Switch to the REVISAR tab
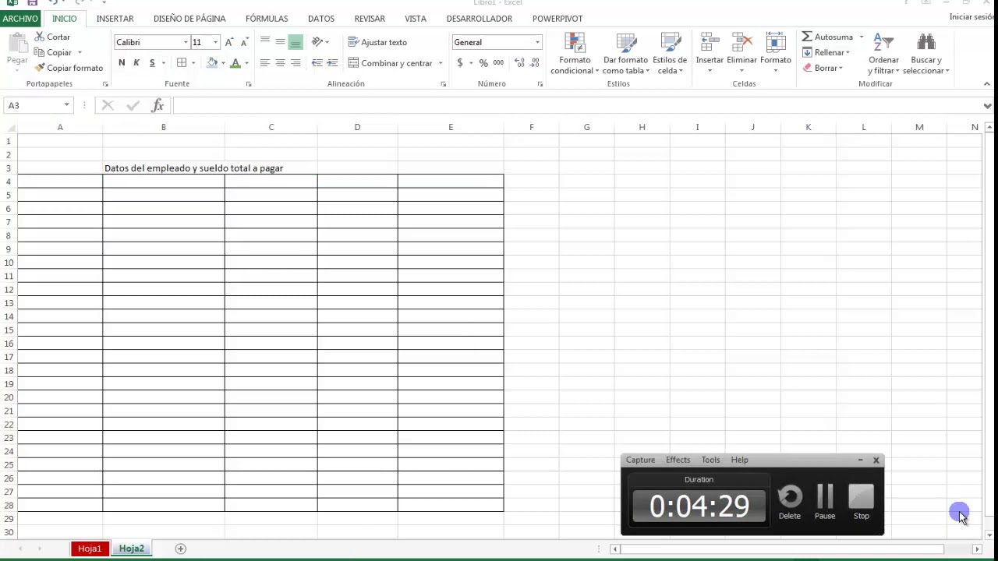This screenshot has height=561, width=998. coord(370,19)
